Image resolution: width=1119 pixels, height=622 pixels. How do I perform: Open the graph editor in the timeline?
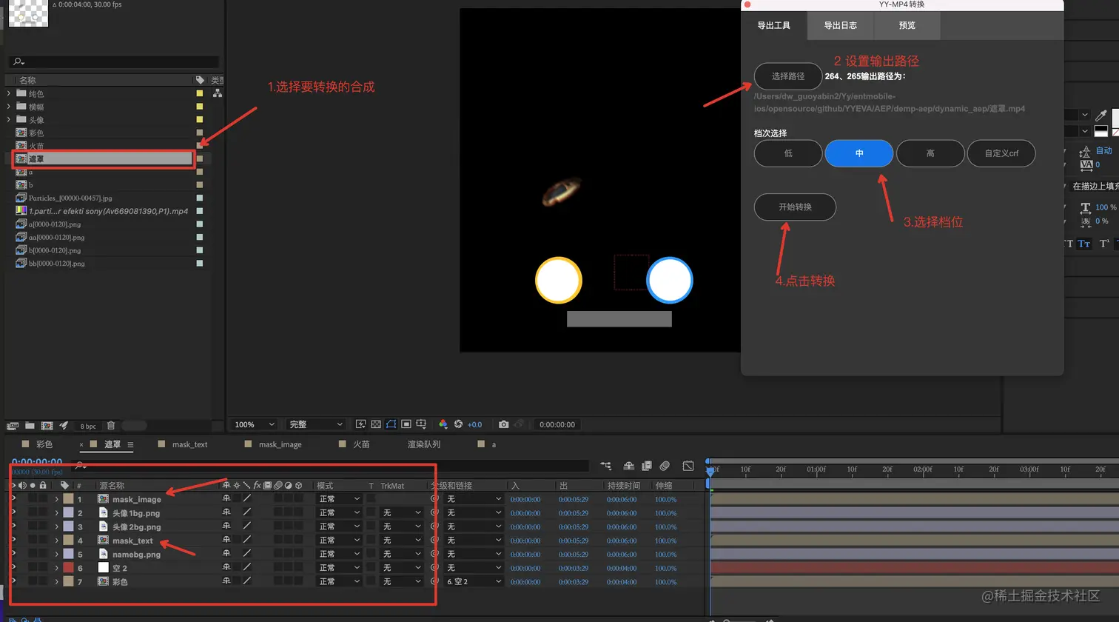[x=688, y=466]
